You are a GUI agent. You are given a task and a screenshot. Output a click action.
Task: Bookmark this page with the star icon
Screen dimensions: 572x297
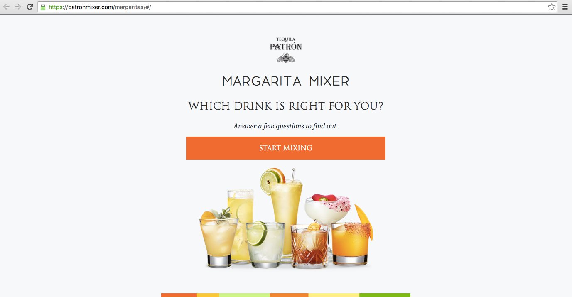[552, 7]
